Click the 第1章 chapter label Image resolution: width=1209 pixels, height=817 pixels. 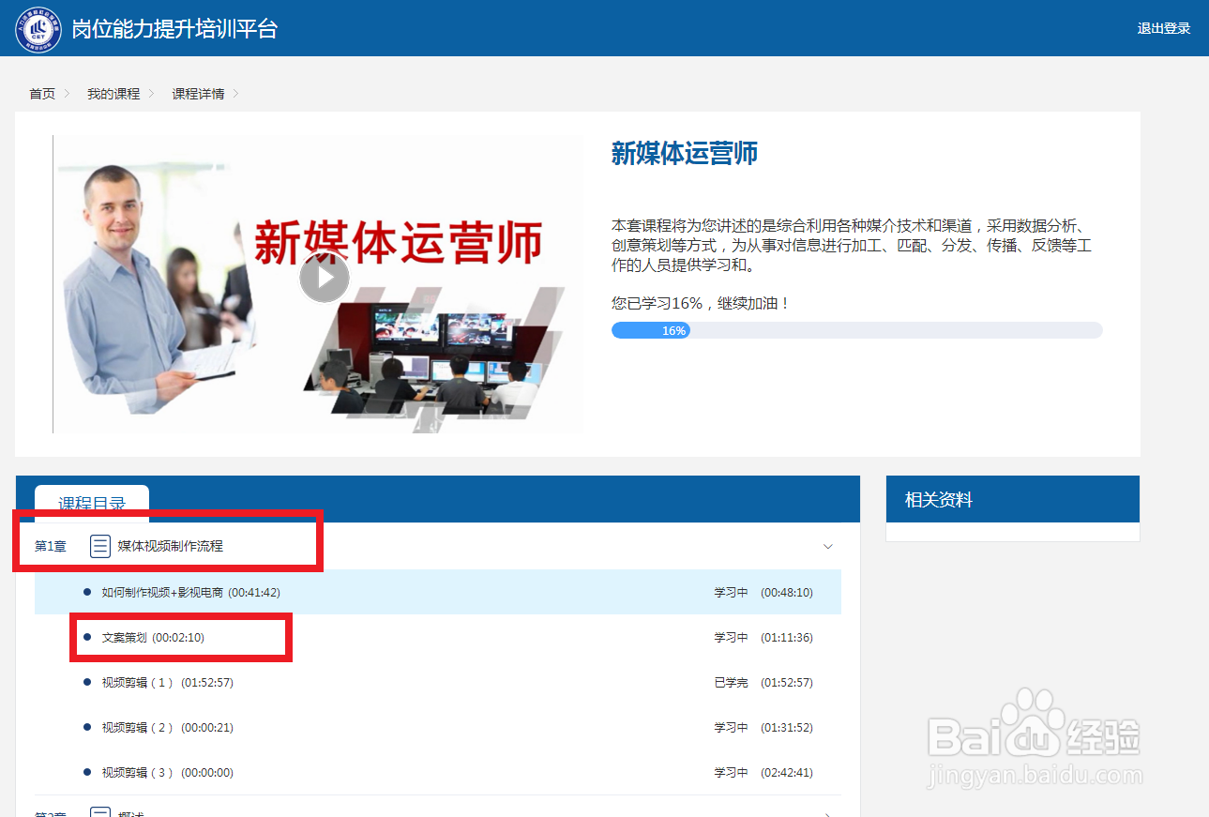(51, 546)
